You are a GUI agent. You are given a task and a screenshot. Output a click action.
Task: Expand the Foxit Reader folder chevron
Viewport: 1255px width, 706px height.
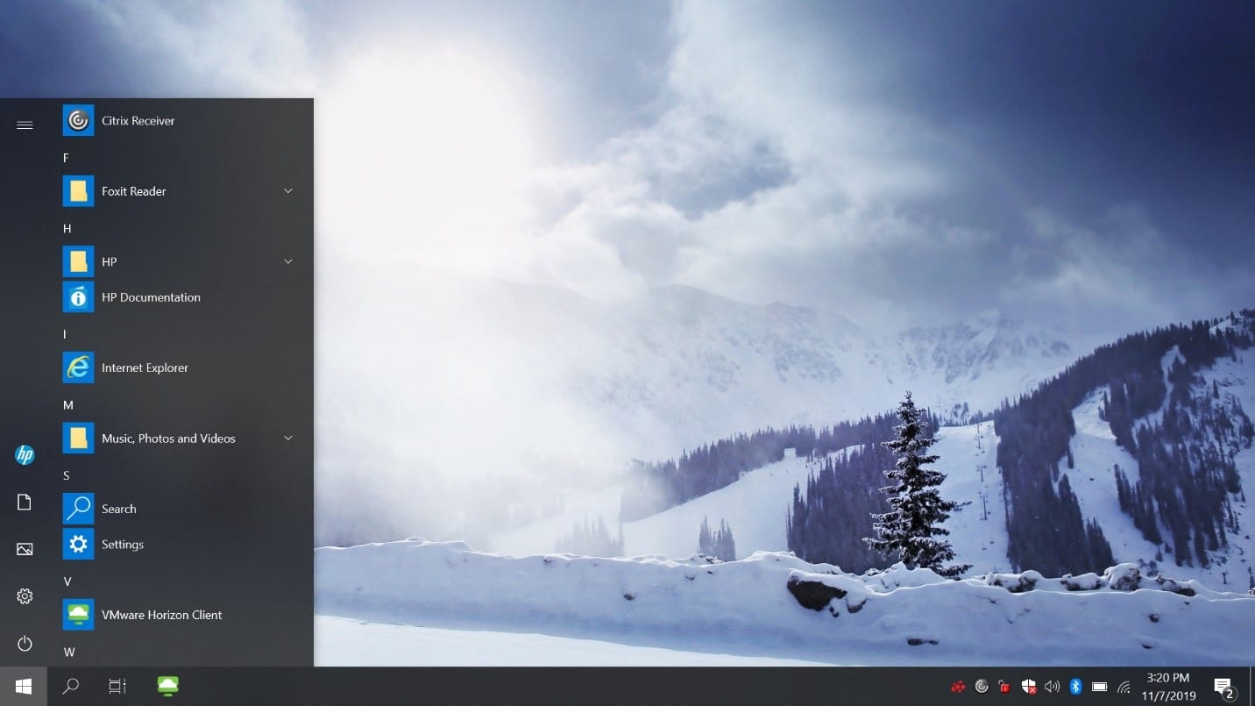[287, 191]
